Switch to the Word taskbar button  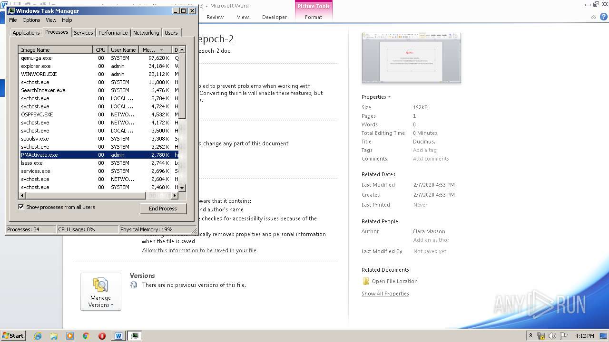coord(118,336)
